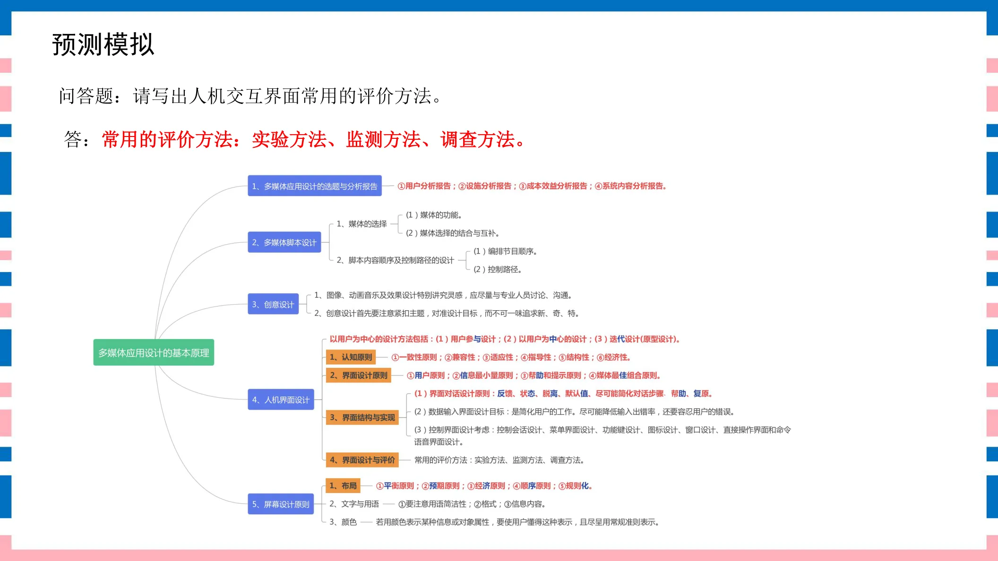Image resolution: width=998 pixels, height=561 pixels.
Task: Click the text (2)控制路径
Action: 498,269
